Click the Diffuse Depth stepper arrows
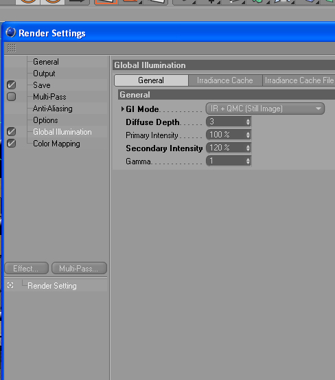This screenshot has width=335, height=380. (248, 122)
